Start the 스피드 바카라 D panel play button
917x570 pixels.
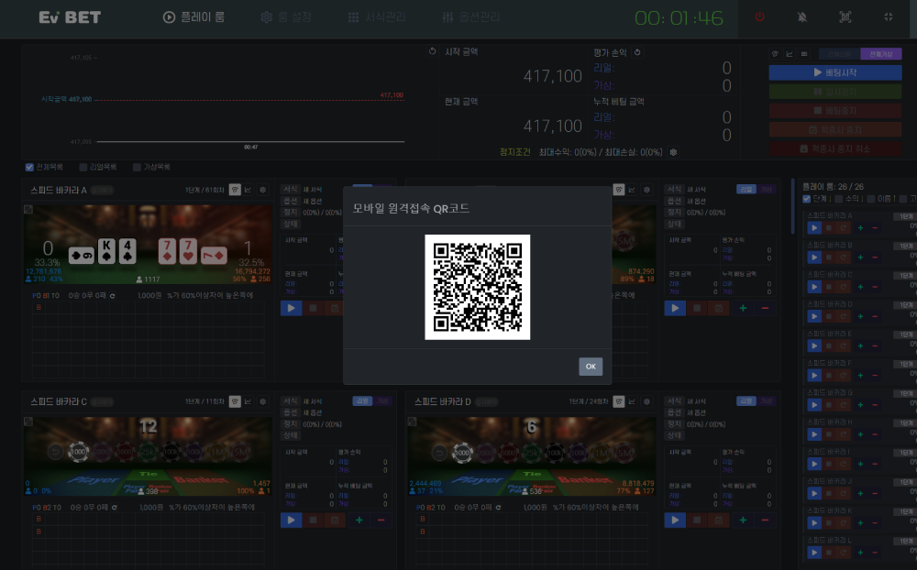(675, 520)
